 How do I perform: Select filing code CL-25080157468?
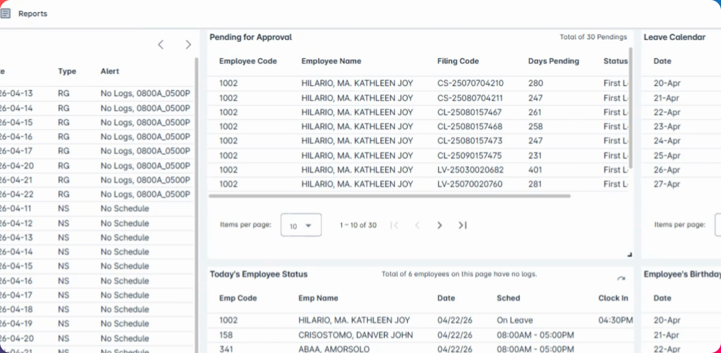coord(470,126)
